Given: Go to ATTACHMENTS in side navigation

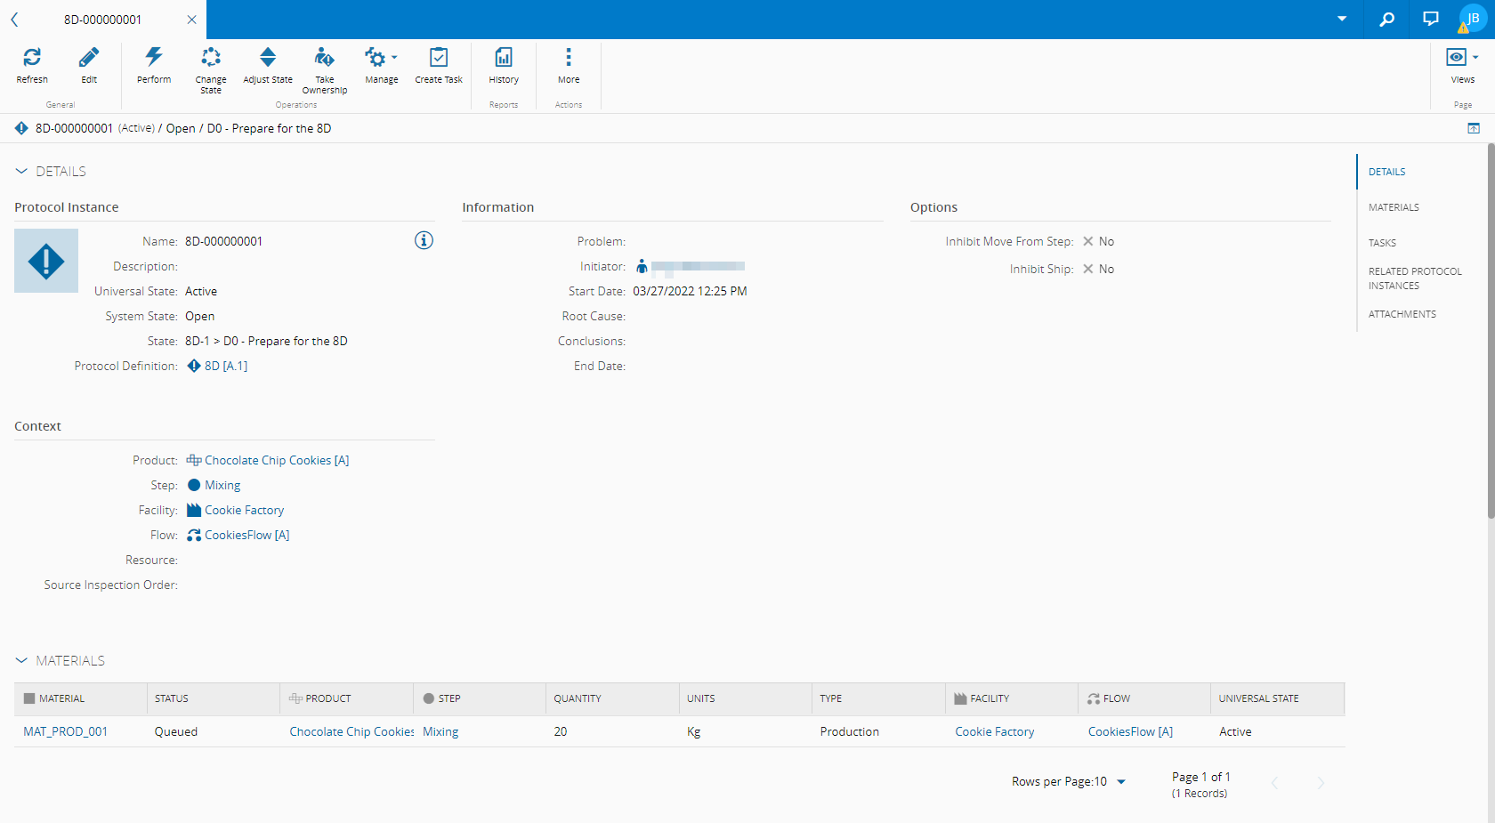Looking at the screenshot, I should (1402, 314).
